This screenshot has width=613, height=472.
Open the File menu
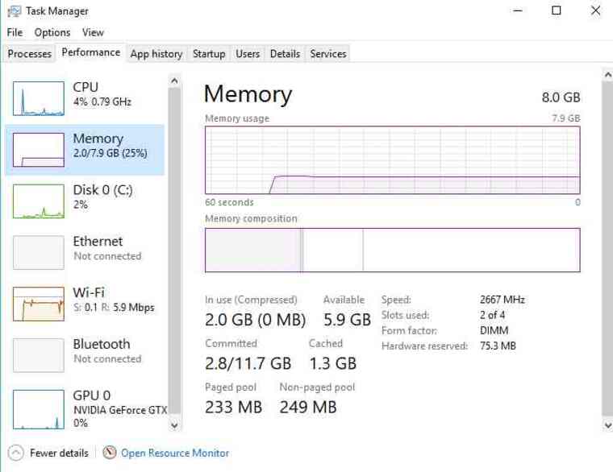click(x=15, y=32)
